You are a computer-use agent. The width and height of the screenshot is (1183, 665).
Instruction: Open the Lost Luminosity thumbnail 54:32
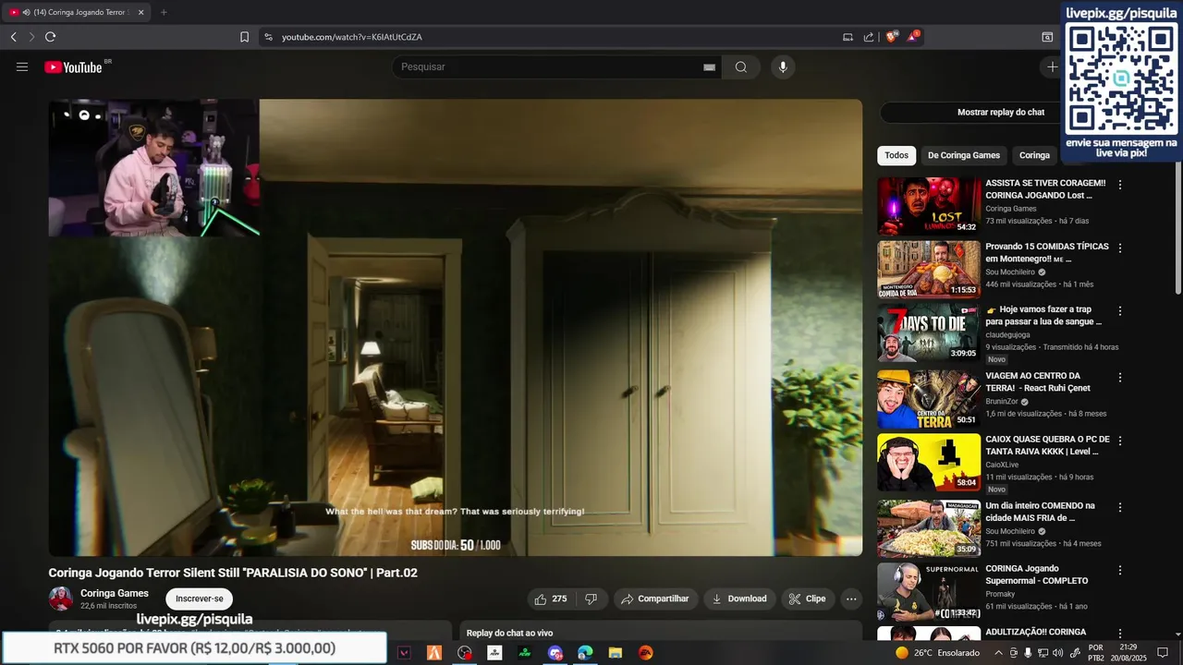[x=929, y=206]
